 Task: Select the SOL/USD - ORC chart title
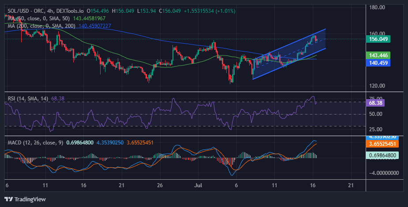click(46, 11)
